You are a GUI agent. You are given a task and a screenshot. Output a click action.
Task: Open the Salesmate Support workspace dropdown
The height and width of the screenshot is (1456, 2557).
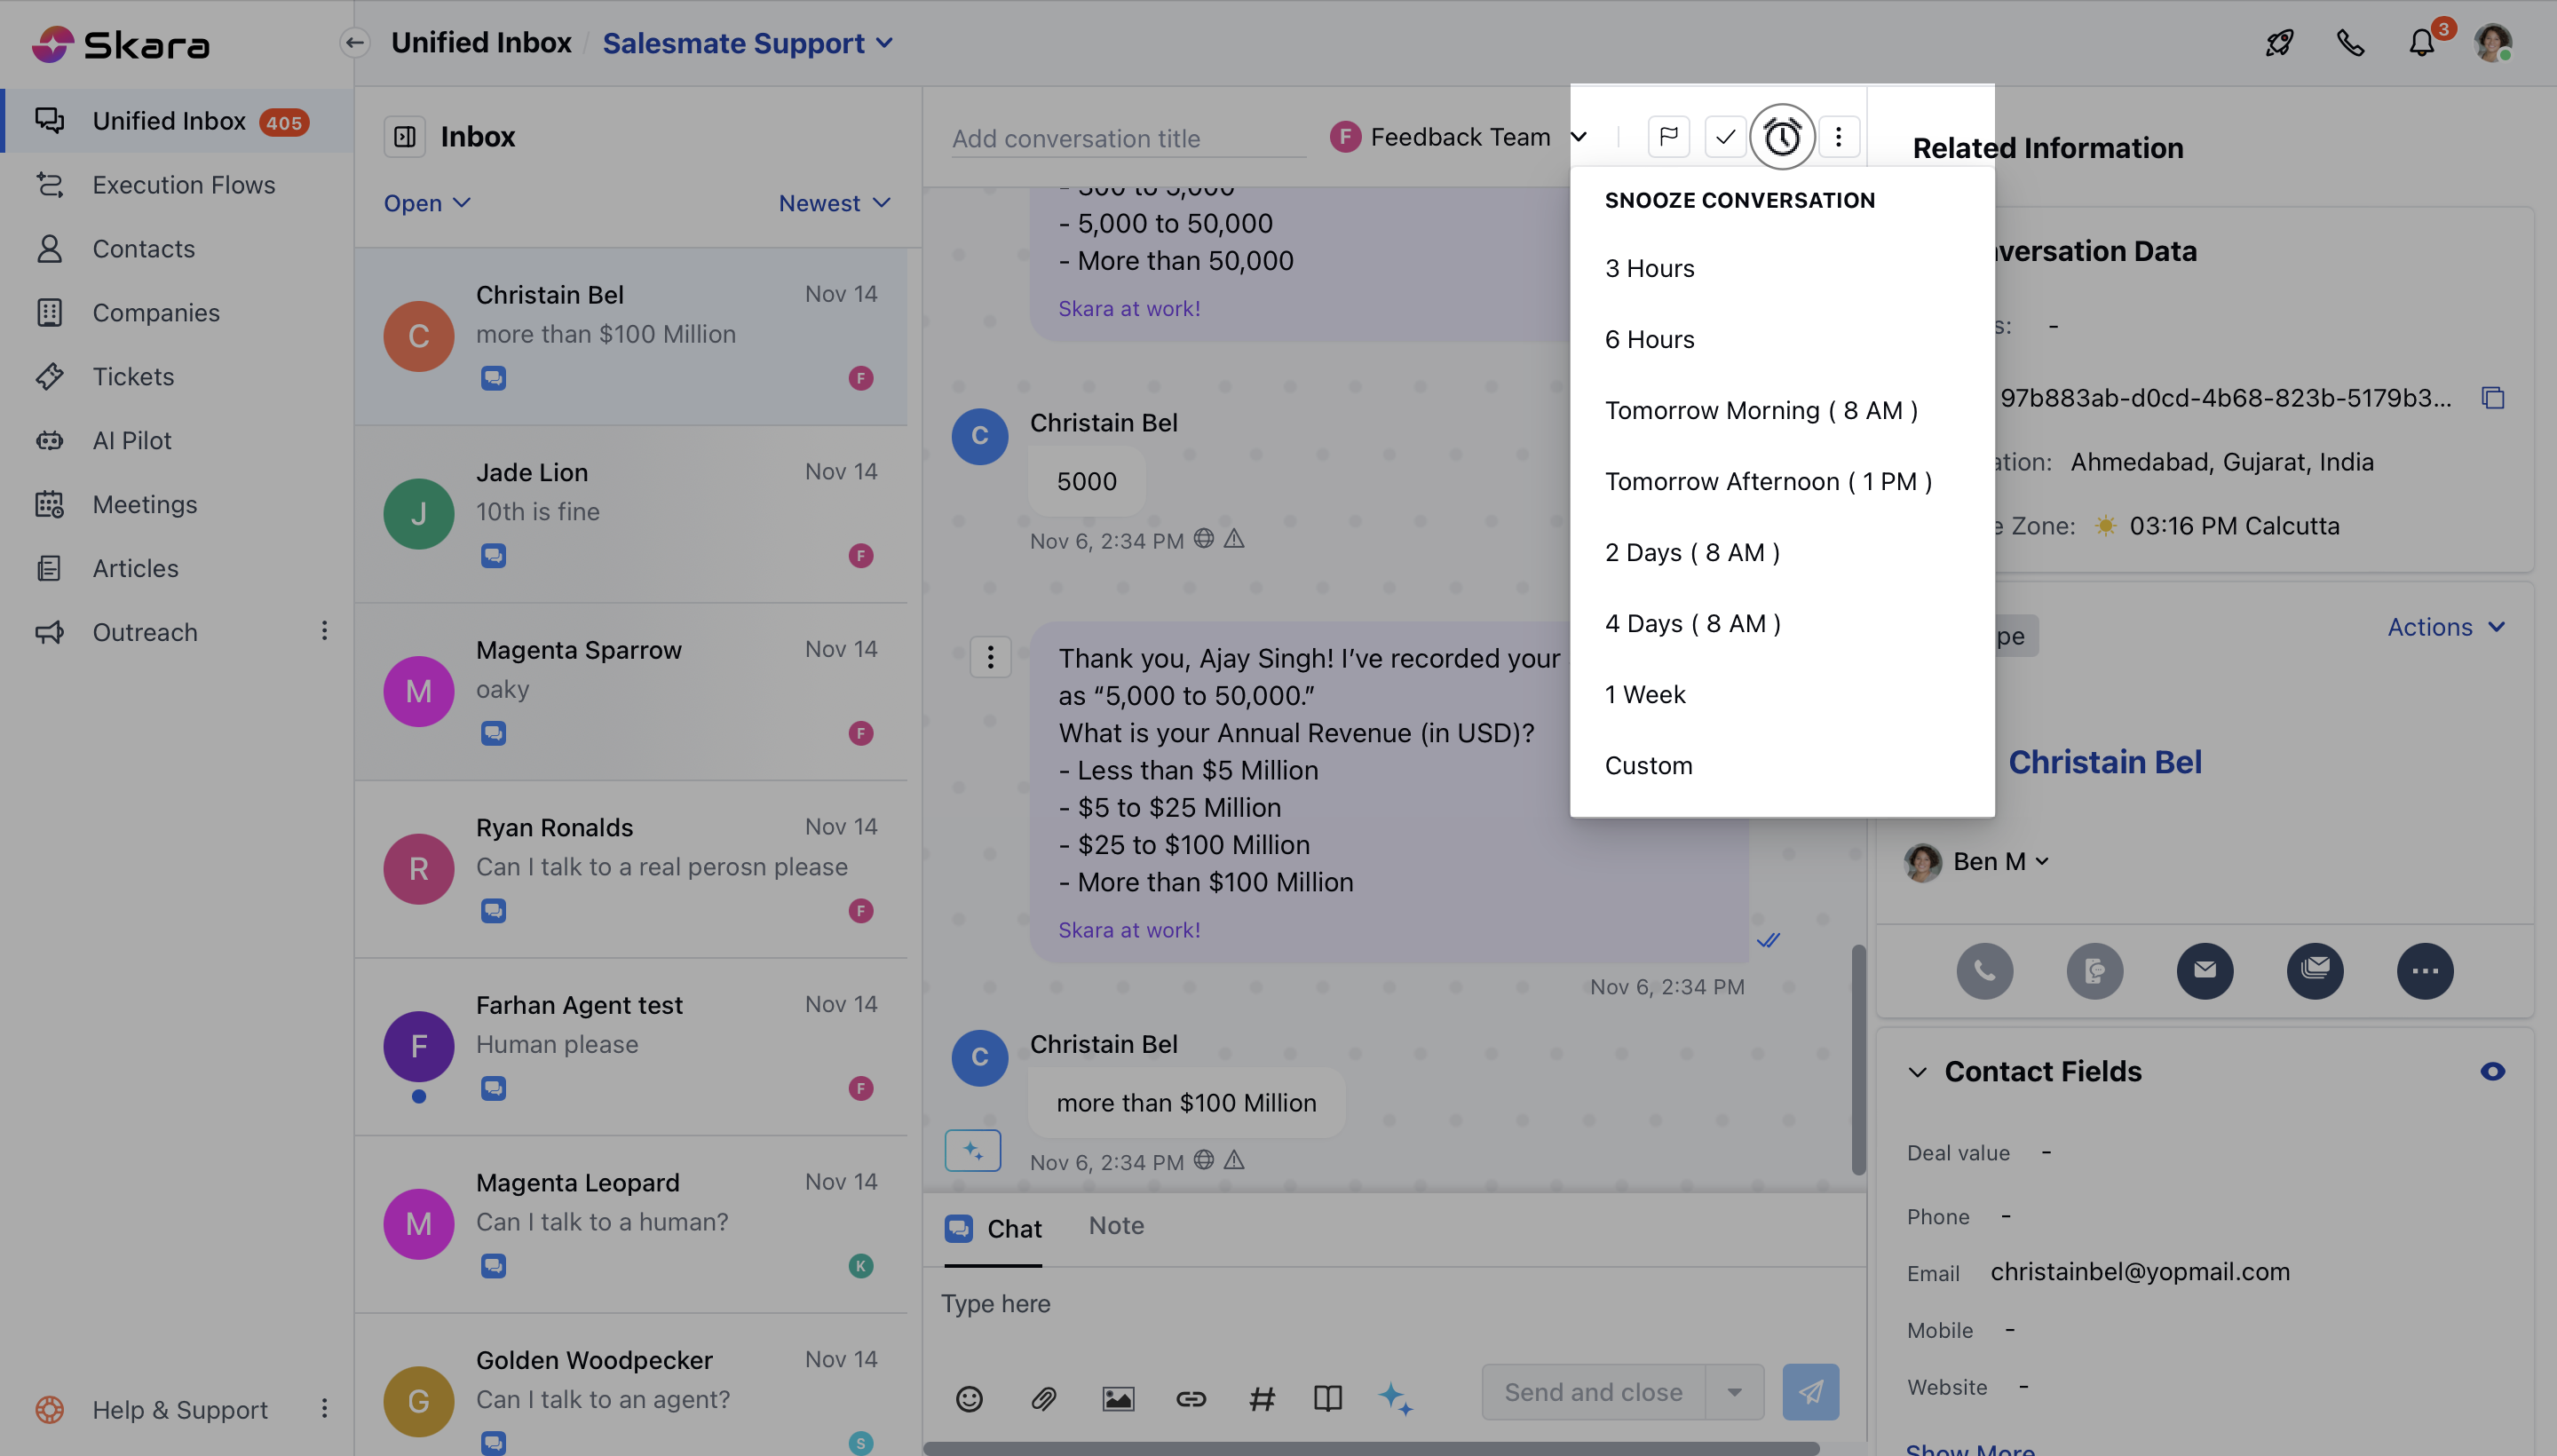point(747,43)
